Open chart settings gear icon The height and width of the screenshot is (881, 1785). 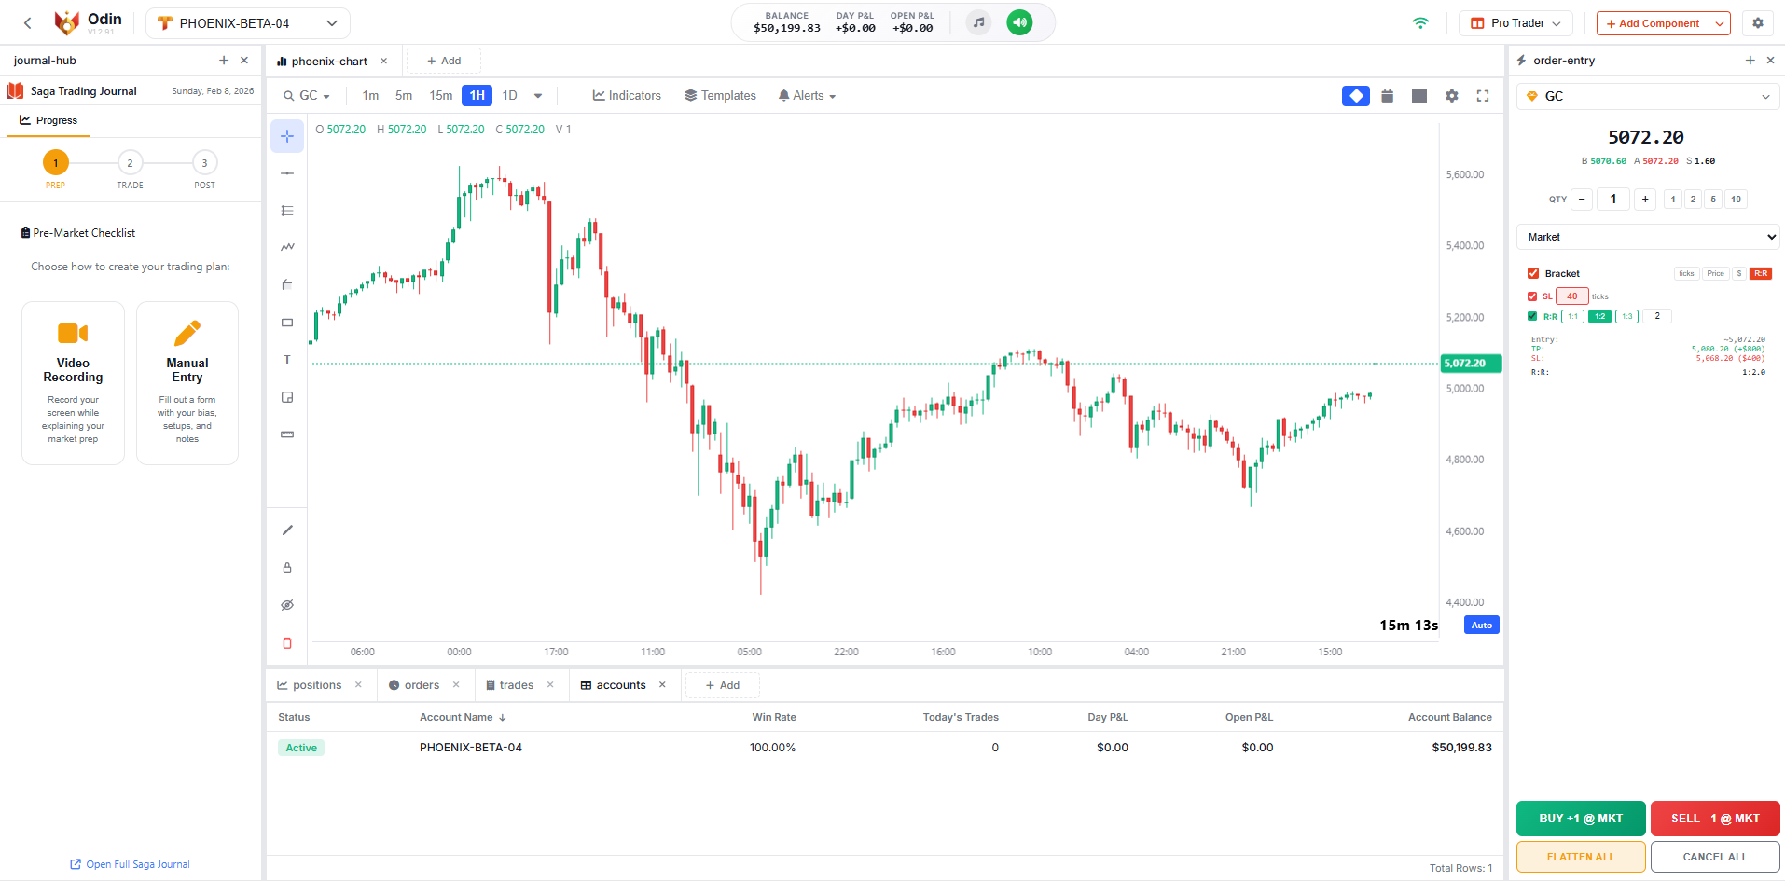[x=1451, y=96]
